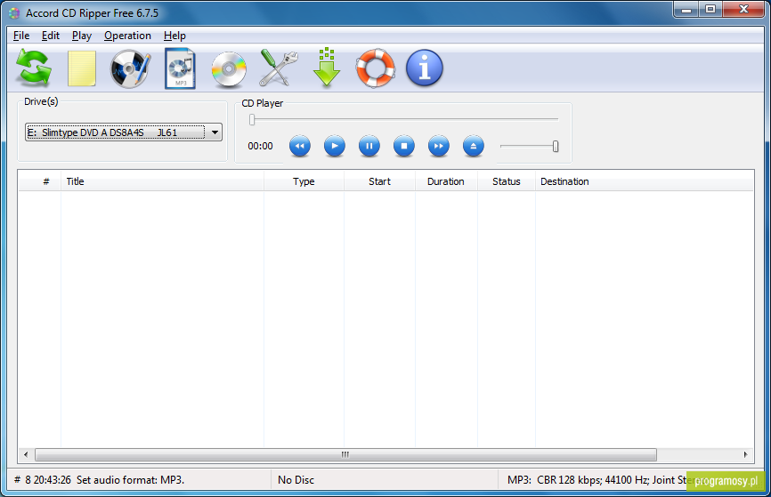The width and height of the screenshot is (771, 497).
Task: Maximize the Accord CD Ripper window
Action: click(x=710, y=9)
